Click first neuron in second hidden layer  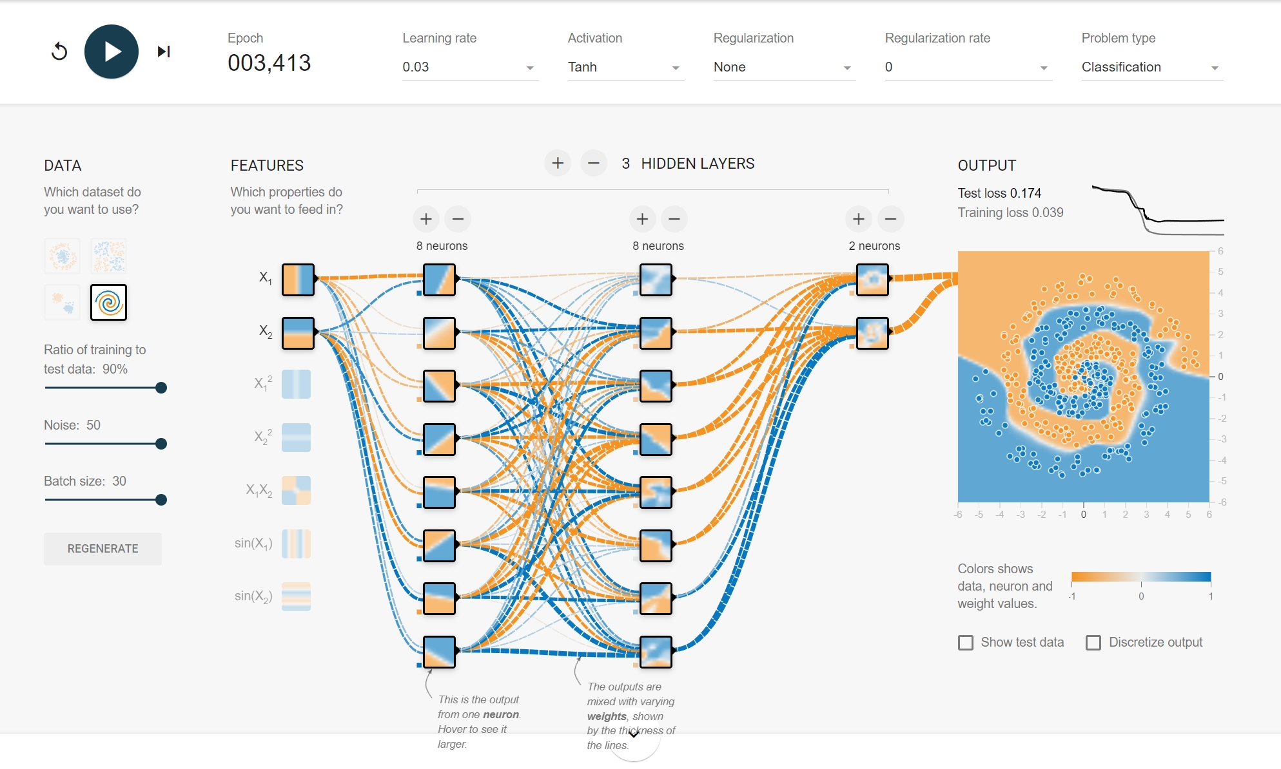click(656, 280)
